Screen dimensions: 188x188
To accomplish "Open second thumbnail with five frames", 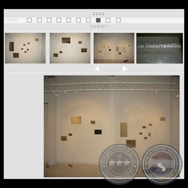I will (x=70, y=48).
